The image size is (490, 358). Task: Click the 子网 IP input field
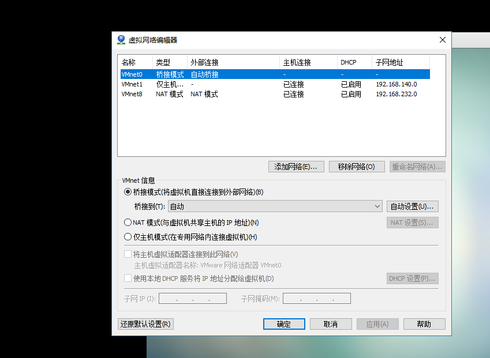(193, 299)
